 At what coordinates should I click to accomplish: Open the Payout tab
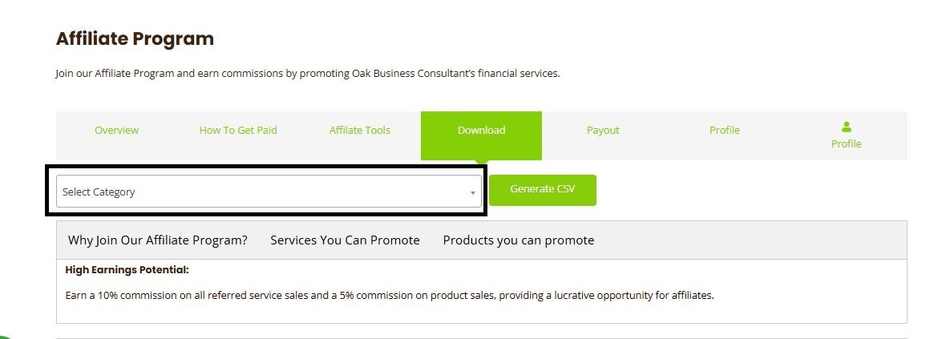(603, 131)
